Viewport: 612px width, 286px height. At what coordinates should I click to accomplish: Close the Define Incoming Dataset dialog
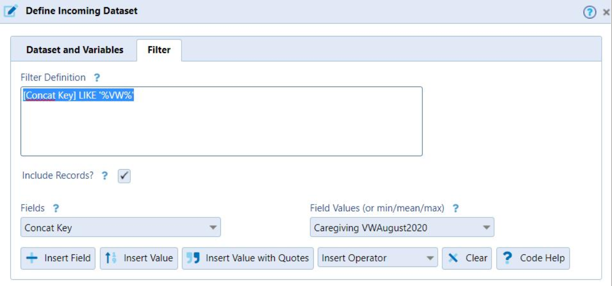606,13
